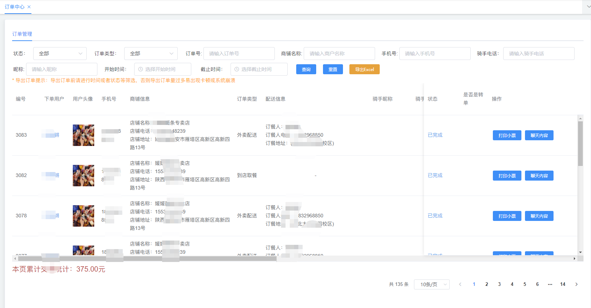This screenshot has width=591, height=308.
Task: Click the 骑手昵称 column header
Action: (x=383, y=99)
